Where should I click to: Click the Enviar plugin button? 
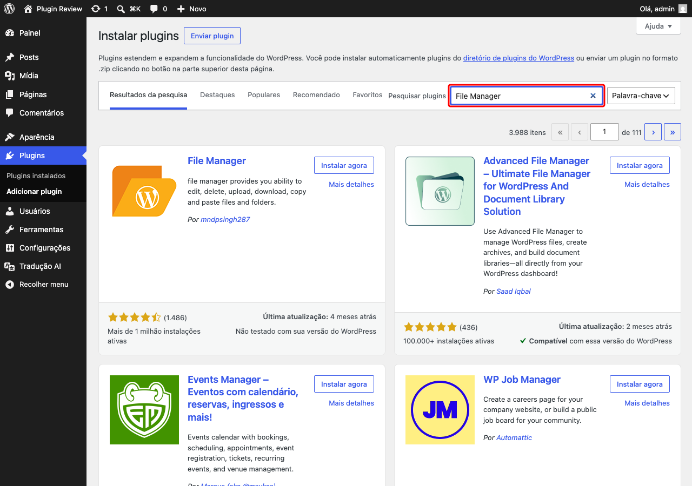[212, 36]
